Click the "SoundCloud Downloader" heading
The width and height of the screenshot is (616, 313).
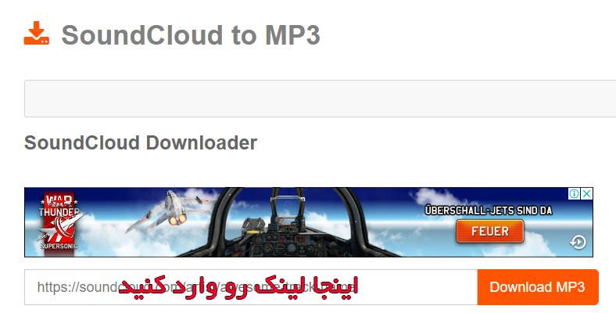141,142
